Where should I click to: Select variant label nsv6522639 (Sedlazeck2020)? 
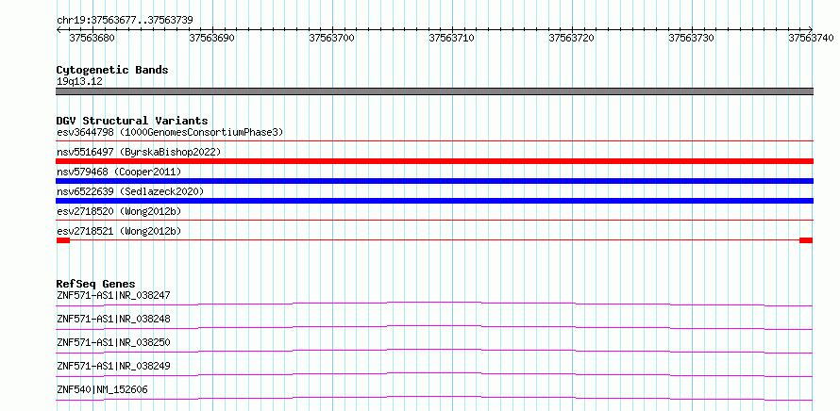pyautogui.click(x=130, y=191)
